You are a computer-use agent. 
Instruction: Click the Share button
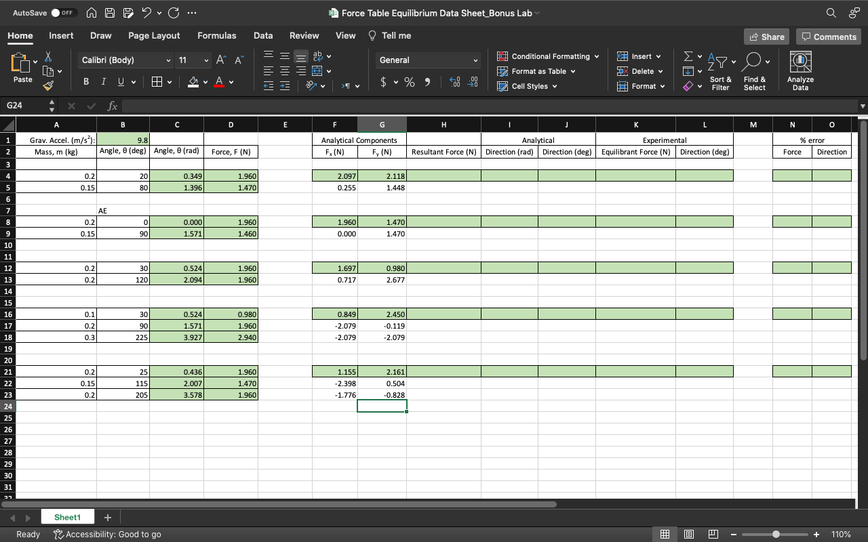pos(766,37)
